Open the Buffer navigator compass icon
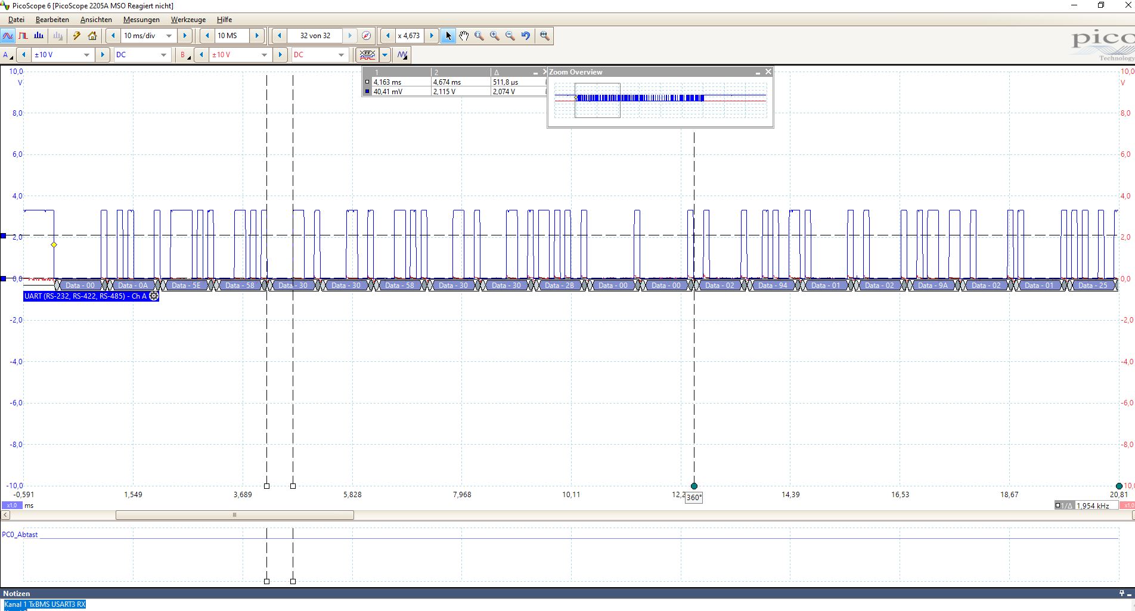 coord(366,36)
